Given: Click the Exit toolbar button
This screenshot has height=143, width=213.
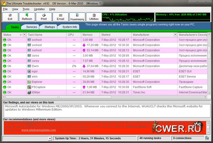Looking at the screenshot, I should (9, 16).
